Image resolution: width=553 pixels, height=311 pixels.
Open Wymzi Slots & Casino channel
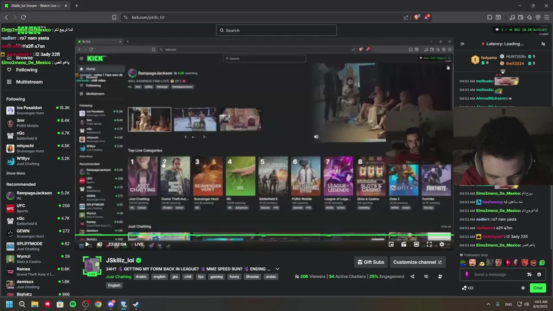click(x=38, y=259)
